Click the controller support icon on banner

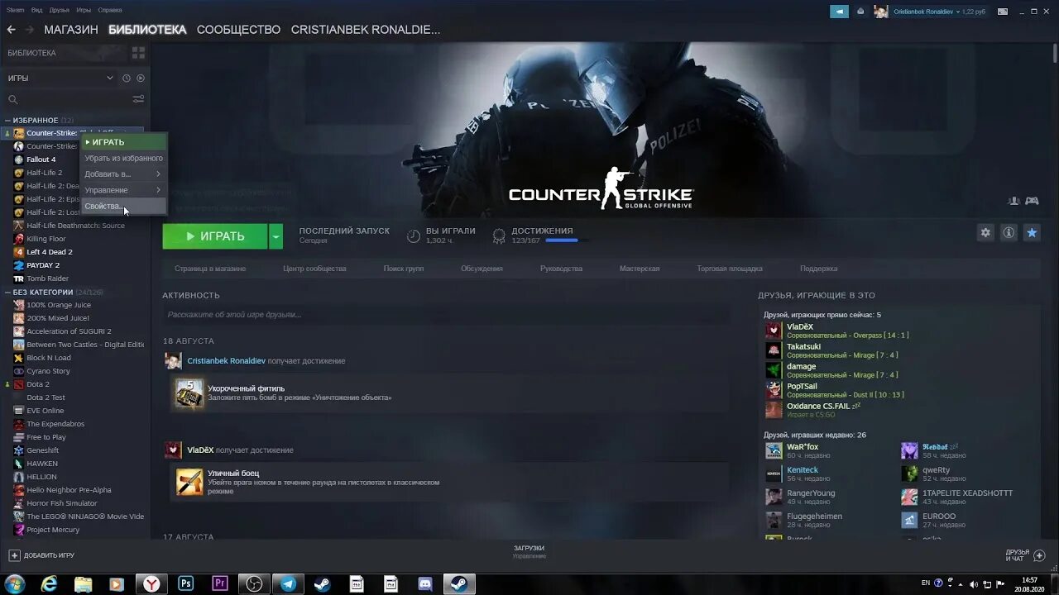pos(1032,201)
